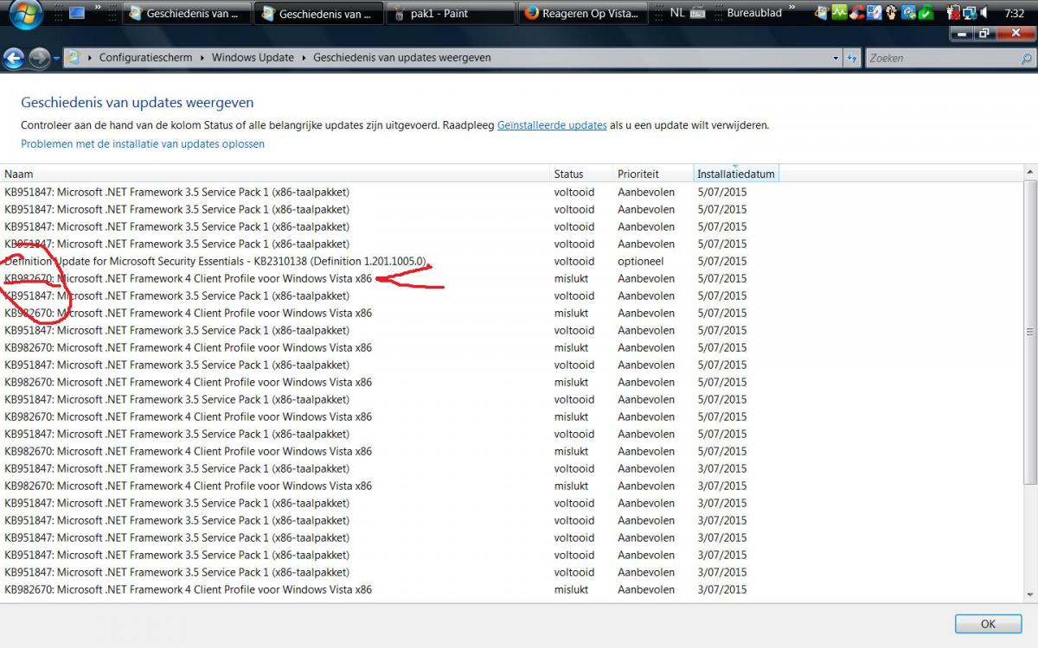Click the vertical scrollbar thumb
1038x648 pixels.
(x=1030, y=332)
